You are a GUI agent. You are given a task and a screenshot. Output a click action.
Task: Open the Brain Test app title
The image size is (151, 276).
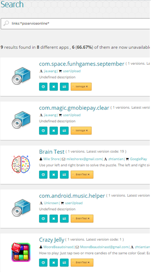[52, 152]
